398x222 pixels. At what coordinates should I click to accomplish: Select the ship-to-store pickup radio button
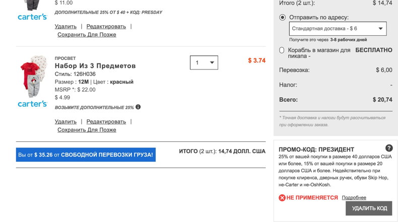tap(282, 50)
